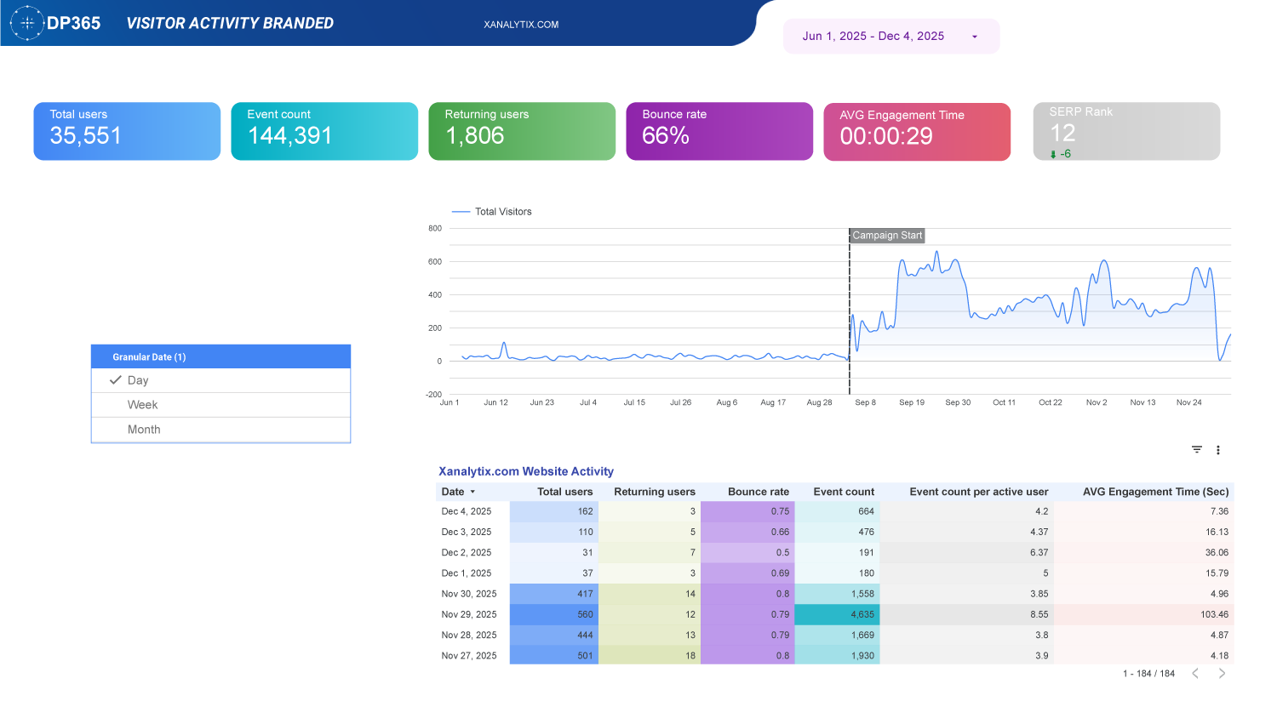Select the Bounce rate KPI card

[719, 131]
